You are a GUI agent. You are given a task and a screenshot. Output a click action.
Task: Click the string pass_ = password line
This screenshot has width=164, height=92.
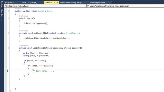click(x=36, y=56)
